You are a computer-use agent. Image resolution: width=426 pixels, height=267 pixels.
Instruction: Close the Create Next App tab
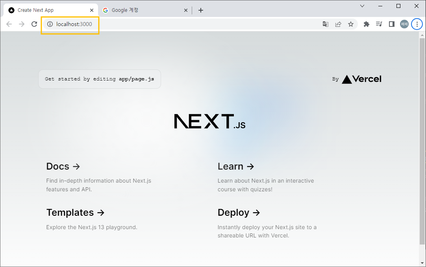92,10
